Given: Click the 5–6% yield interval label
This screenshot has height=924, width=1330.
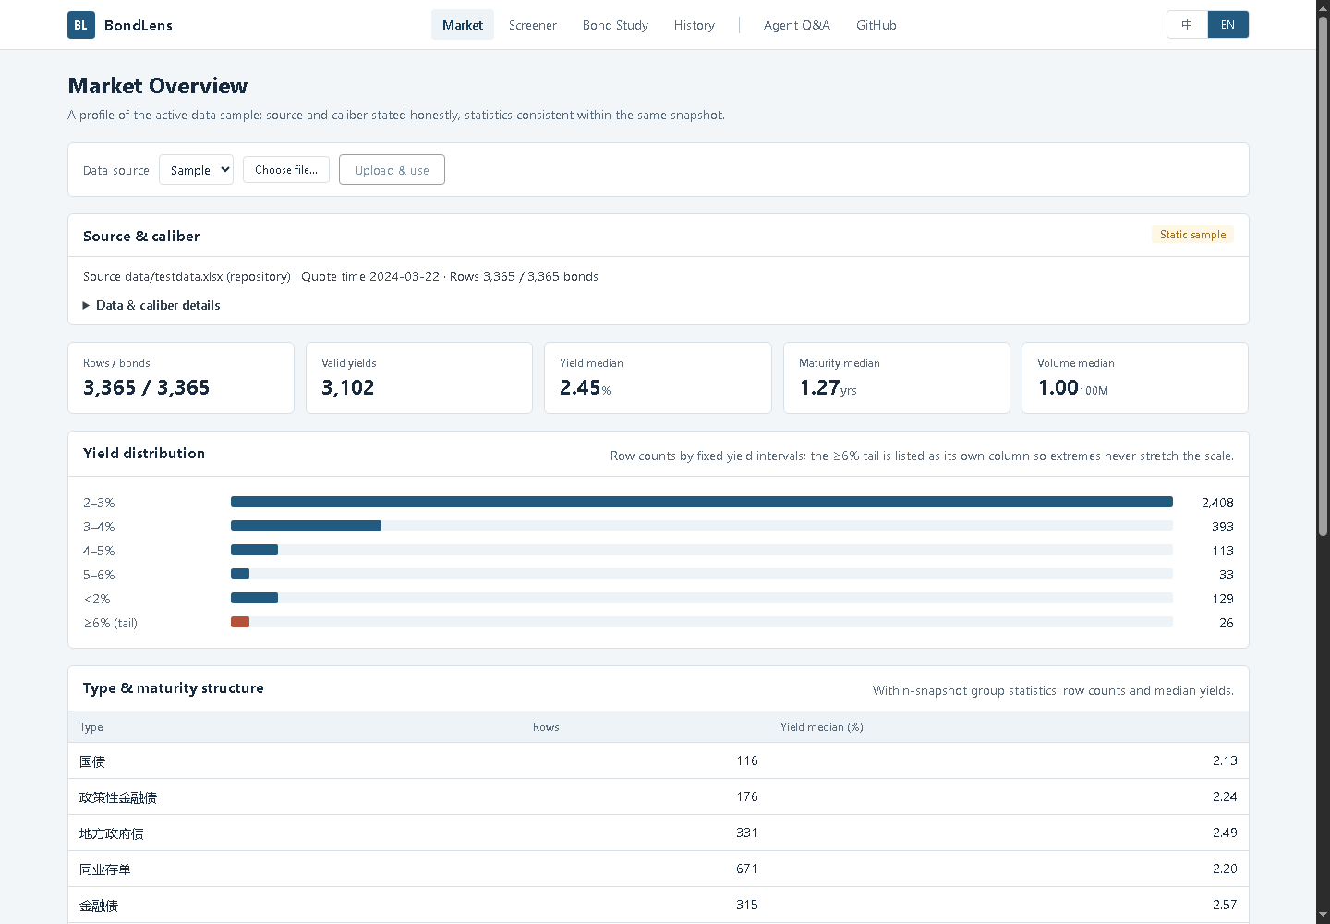Looking at the screenshot, I should (x=99, y=575).
